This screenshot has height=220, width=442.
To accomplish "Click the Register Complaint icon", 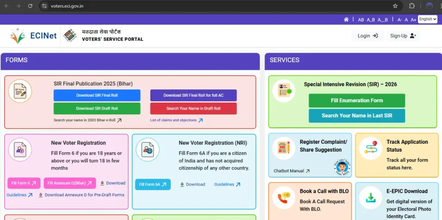I will point(284,148).
